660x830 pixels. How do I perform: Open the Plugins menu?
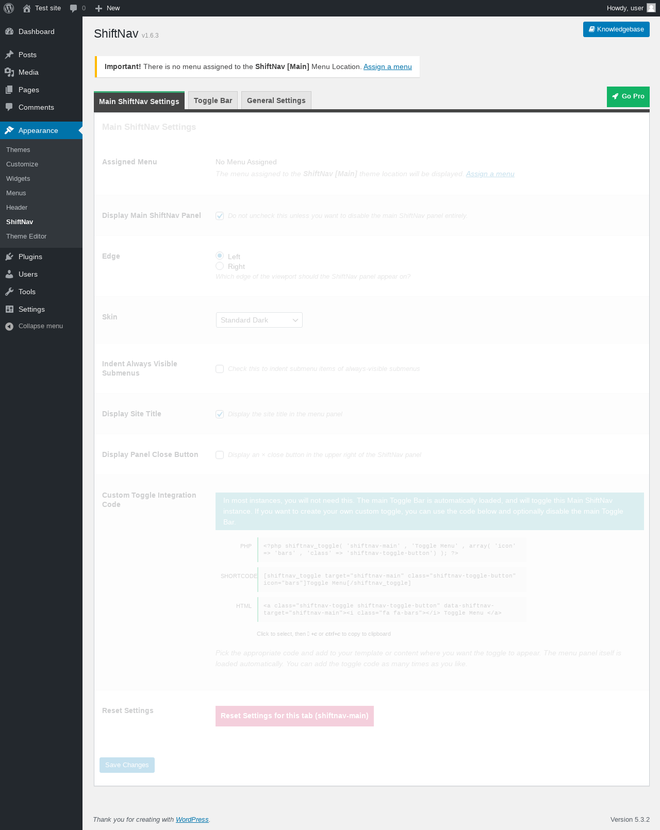(41, 257)
